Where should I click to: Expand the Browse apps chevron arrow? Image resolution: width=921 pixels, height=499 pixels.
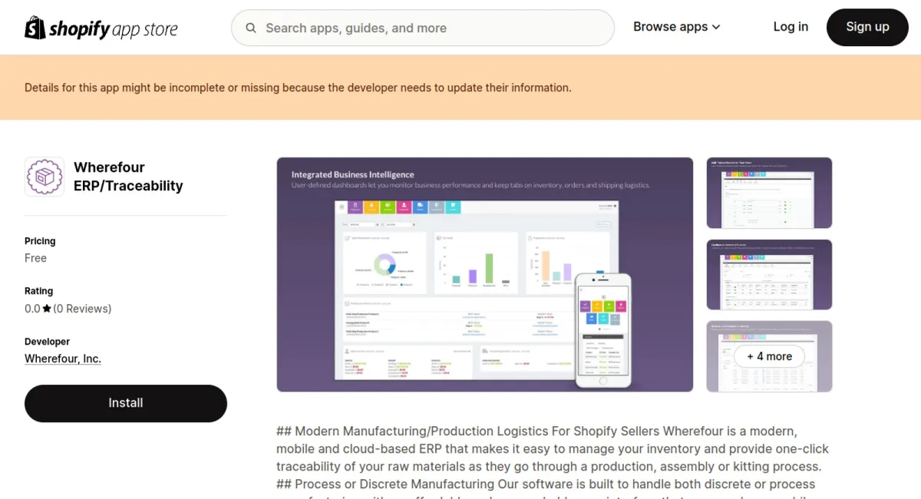coord(716,27)
